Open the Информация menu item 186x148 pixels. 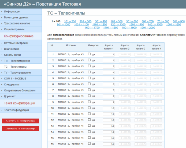point(12,11)
